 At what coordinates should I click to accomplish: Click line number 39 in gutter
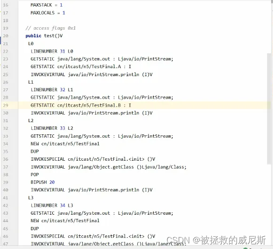(6, 182)
